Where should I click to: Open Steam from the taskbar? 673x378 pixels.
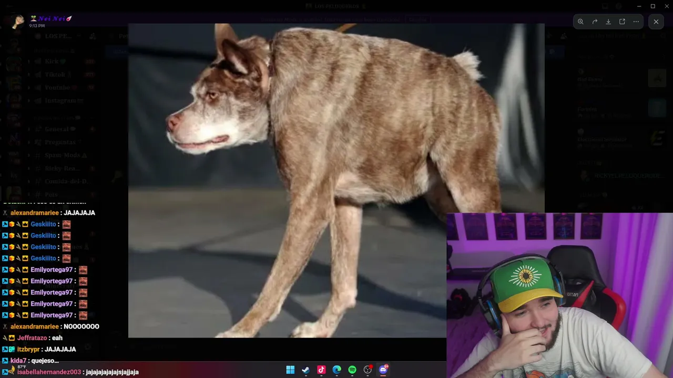305,370
